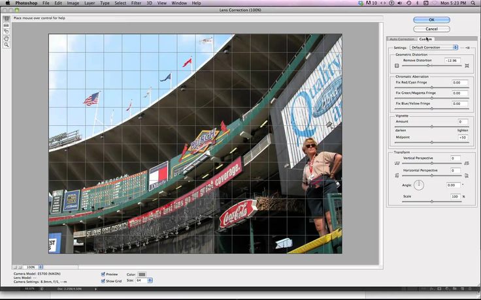Select the Hand tool
Image resolution: width=481 pixels, height=300 pixels.
click(x=6, y=38)
